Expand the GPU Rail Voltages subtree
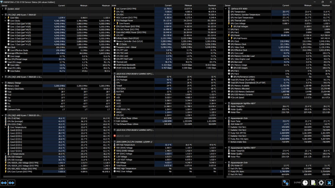This screenshot has height=188, width=335. point(228,26)
